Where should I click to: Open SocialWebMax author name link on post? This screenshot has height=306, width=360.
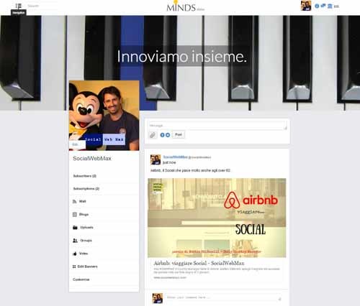[175, 157]
